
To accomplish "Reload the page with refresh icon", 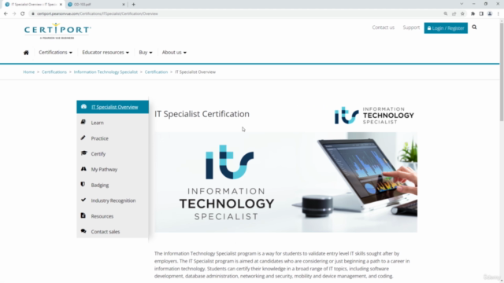I will point(23,14).
